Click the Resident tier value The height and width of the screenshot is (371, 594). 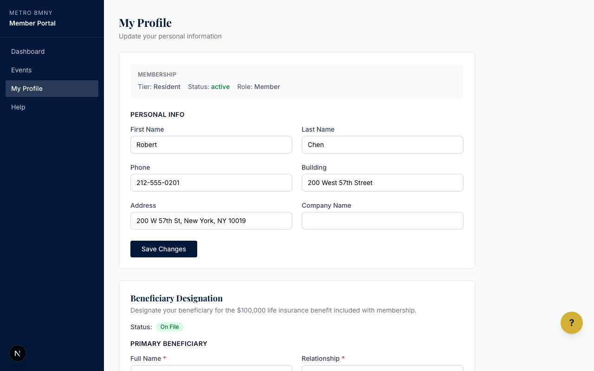point(167,87)
